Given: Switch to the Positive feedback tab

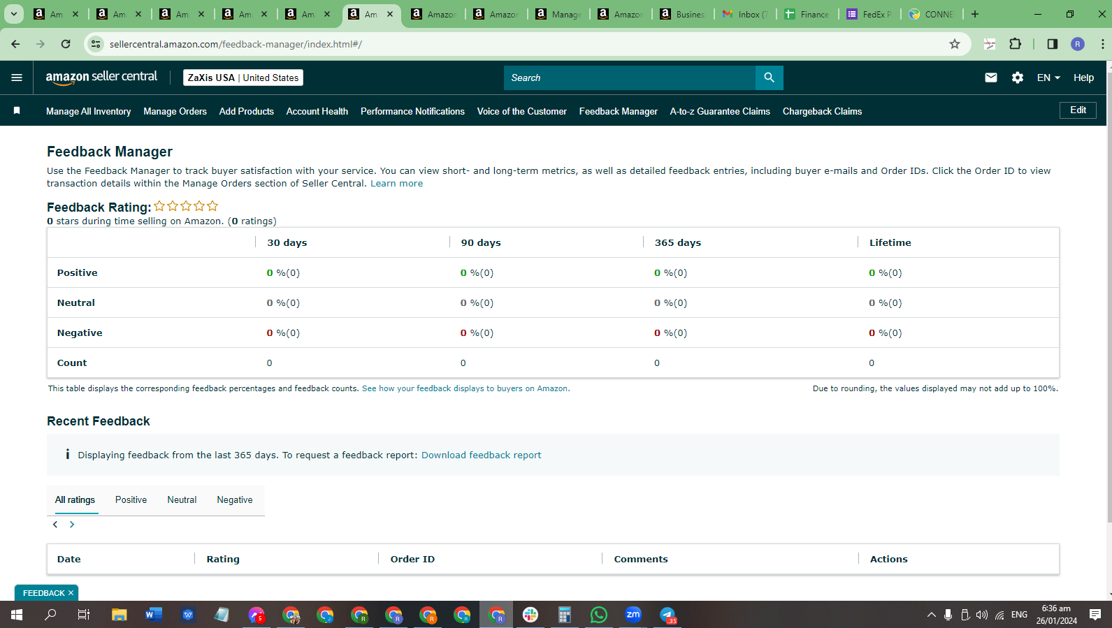Looking at the screenshot, I should [x=131, y=500].
